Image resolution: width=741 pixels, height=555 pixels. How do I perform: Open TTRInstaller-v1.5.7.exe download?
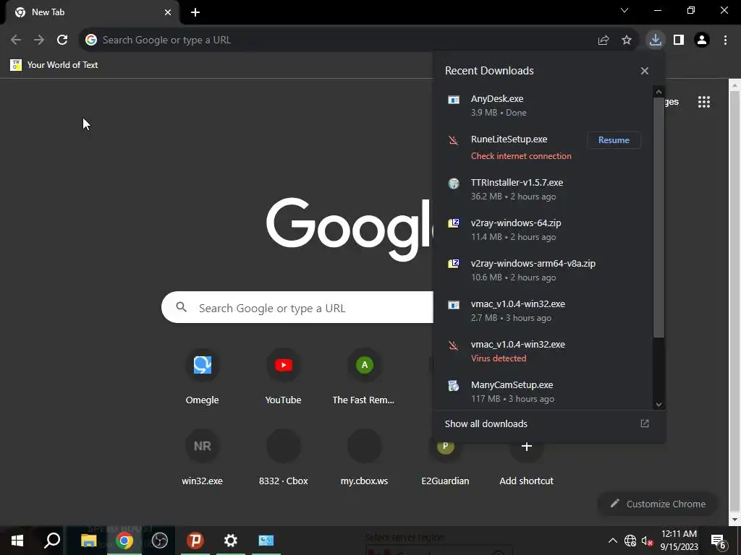pyautogui.click(x=543, y=189)
